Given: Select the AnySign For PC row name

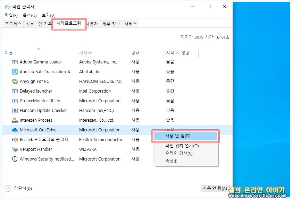Looking at the screenshot, I should click(35, 81).
